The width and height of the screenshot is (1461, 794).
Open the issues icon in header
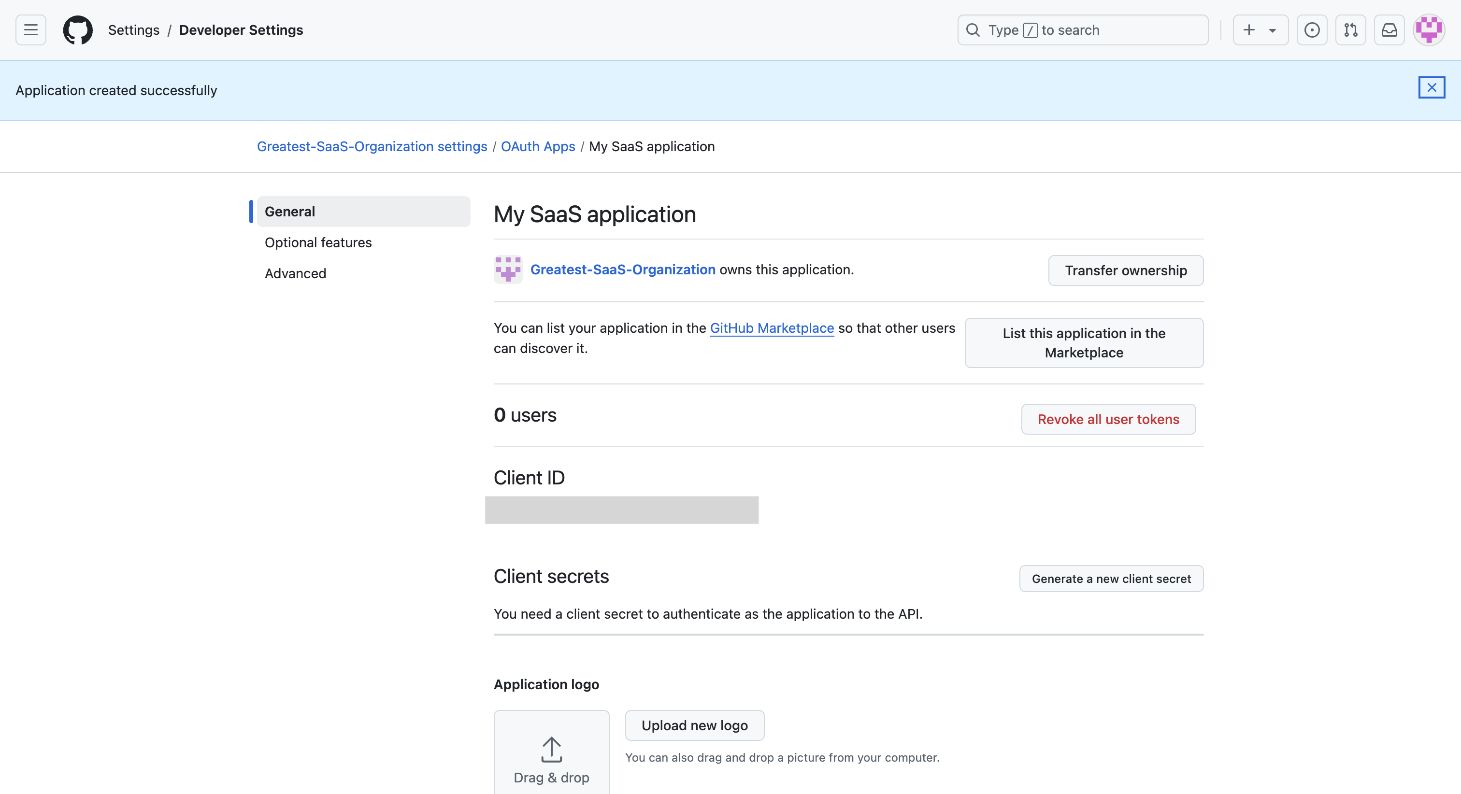(1312, 30)
